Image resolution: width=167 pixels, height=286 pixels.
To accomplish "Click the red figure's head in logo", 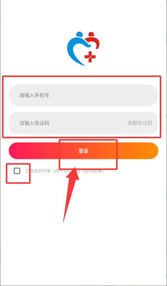I will pos(91,34).
